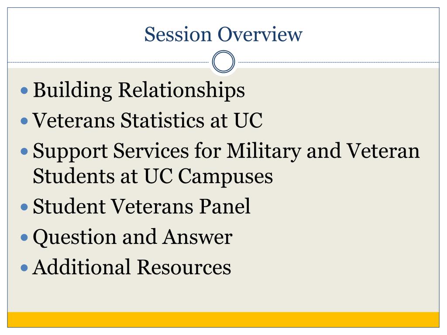Click the bullet dot beside Building Relationships
The height and width of the screenshot is (335, 447).
pos(24,91)
